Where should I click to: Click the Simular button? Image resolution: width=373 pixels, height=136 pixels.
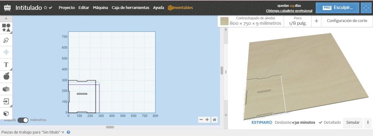(353, 122)
